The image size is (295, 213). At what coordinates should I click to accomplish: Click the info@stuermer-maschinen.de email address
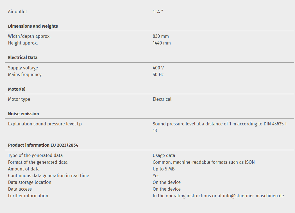(x=253, y=196)
